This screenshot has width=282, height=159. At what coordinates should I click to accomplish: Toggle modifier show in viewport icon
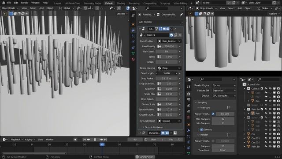click(x=164, y=29)
